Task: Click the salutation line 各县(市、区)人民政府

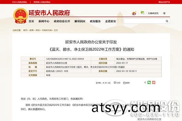Action: (x=52, y=99)
